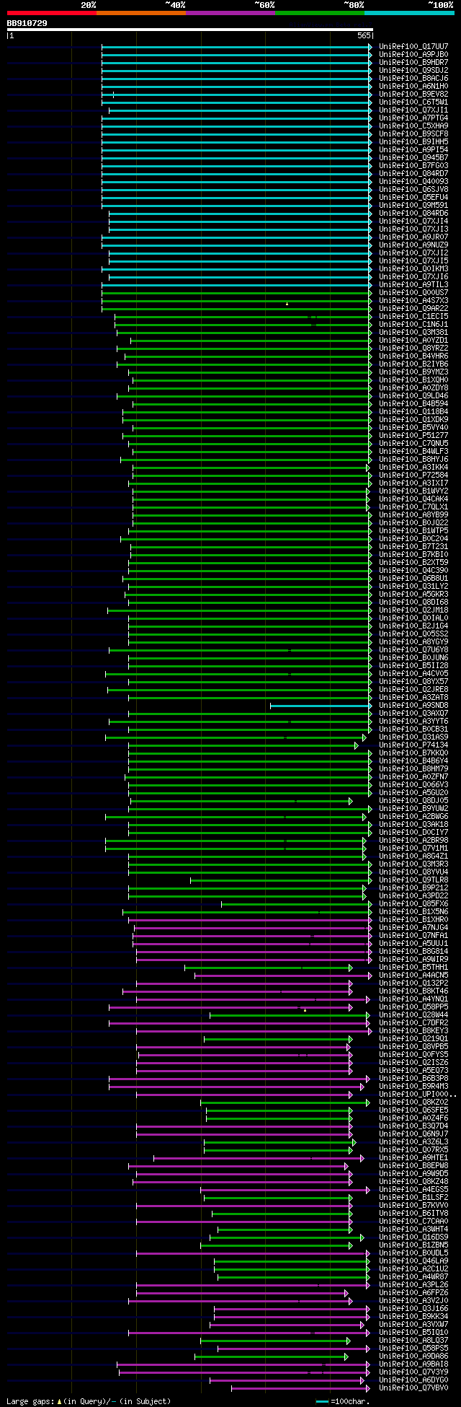
Task: Select hit label UniRef100_A8YB99
Action: coord(413,514)
